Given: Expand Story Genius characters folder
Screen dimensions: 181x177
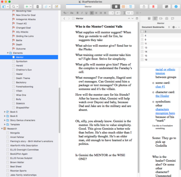Looking at the screenshot, I should (x=5, y=120).
